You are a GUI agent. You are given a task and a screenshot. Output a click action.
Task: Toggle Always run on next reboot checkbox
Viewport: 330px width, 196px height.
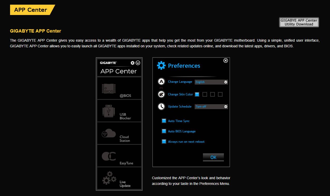pos(164,141)
